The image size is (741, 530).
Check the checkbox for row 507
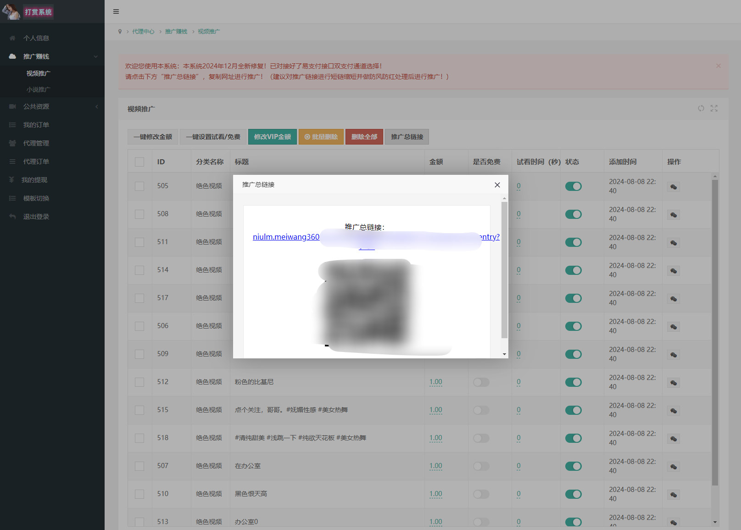(x=139, y=466)
